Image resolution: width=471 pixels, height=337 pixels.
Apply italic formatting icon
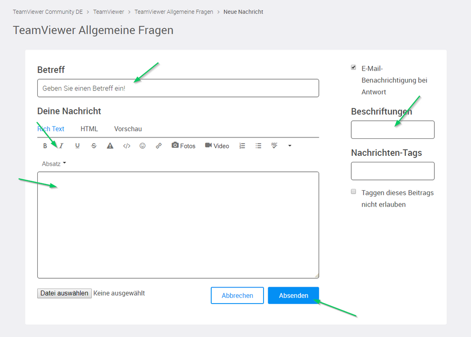tap(61, 146)
